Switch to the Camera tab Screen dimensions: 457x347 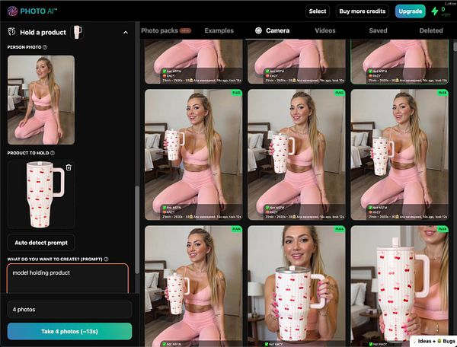click(x=272, y=30)
